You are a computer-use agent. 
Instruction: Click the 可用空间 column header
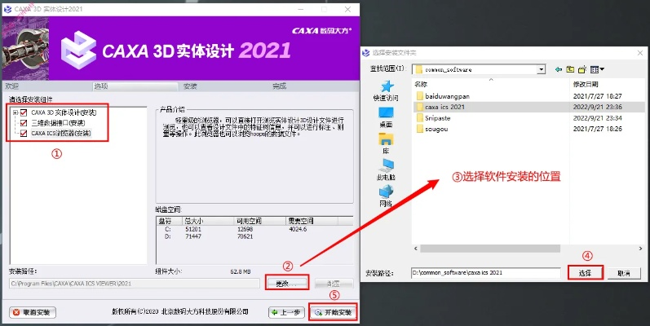[x=259, y=221]
